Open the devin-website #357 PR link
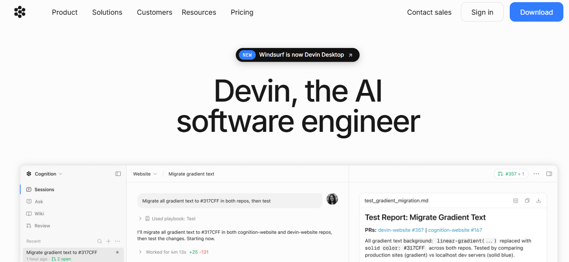This screenshot has height=262, width=569. click(401, 230)
